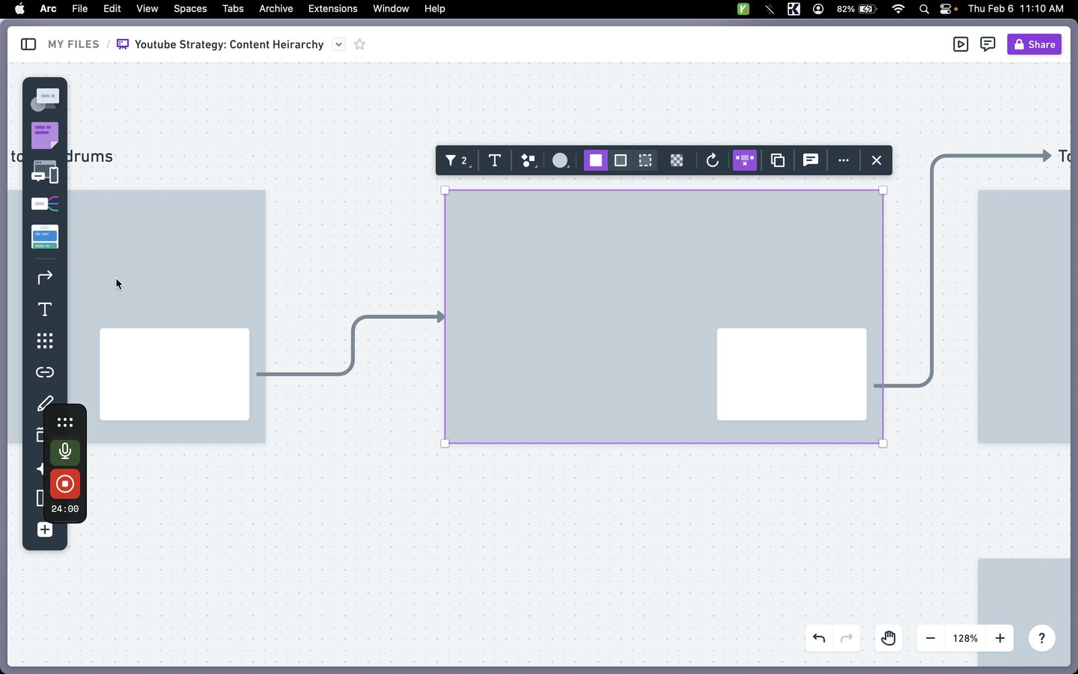Go to MY FILES breadcrumb
Viewport: 1078px width, 674px height.
tap(73, 44)
